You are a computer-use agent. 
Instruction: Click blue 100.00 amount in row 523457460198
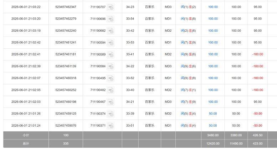pos(213,102)
